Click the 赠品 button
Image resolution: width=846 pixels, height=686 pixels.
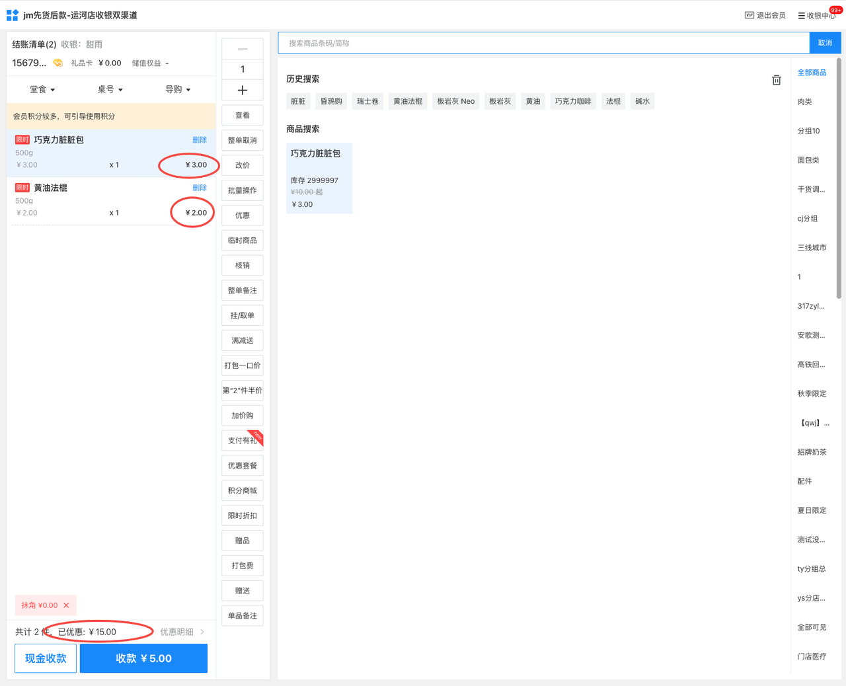coord(243,541)
